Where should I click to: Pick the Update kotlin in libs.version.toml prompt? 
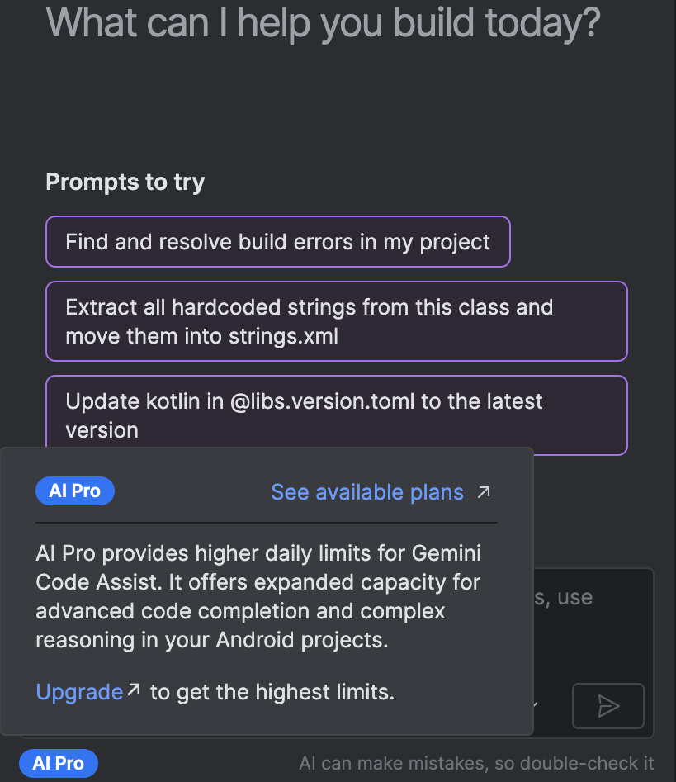(336, 415)
